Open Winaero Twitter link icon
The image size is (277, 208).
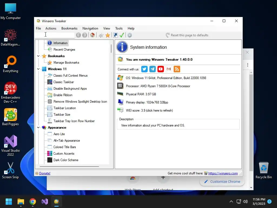click(x=144, y=69)
